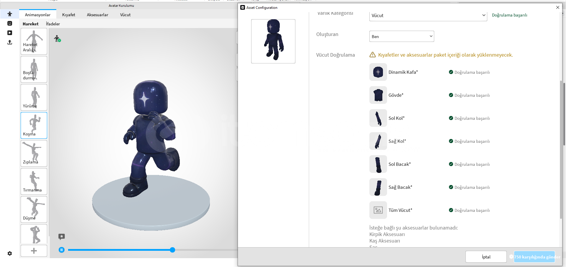Switch to the Aksesuarlar tab

[x=98, y=15]
